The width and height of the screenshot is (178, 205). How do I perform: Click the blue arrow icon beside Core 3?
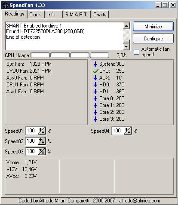95,119
